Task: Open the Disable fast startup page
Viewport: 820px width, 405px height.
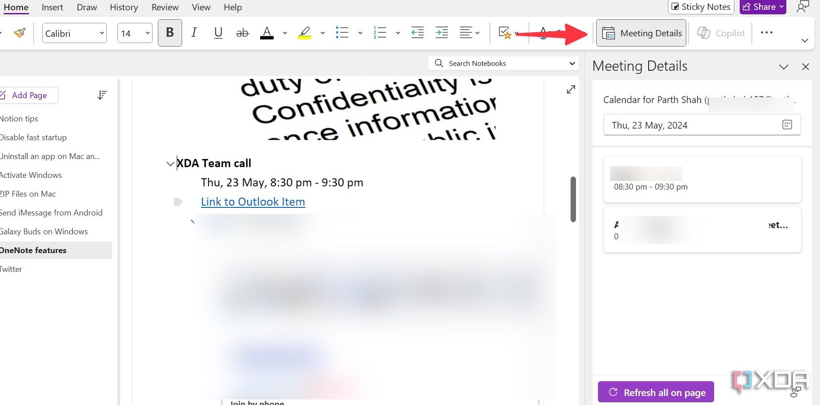Action: click(33, 137)
